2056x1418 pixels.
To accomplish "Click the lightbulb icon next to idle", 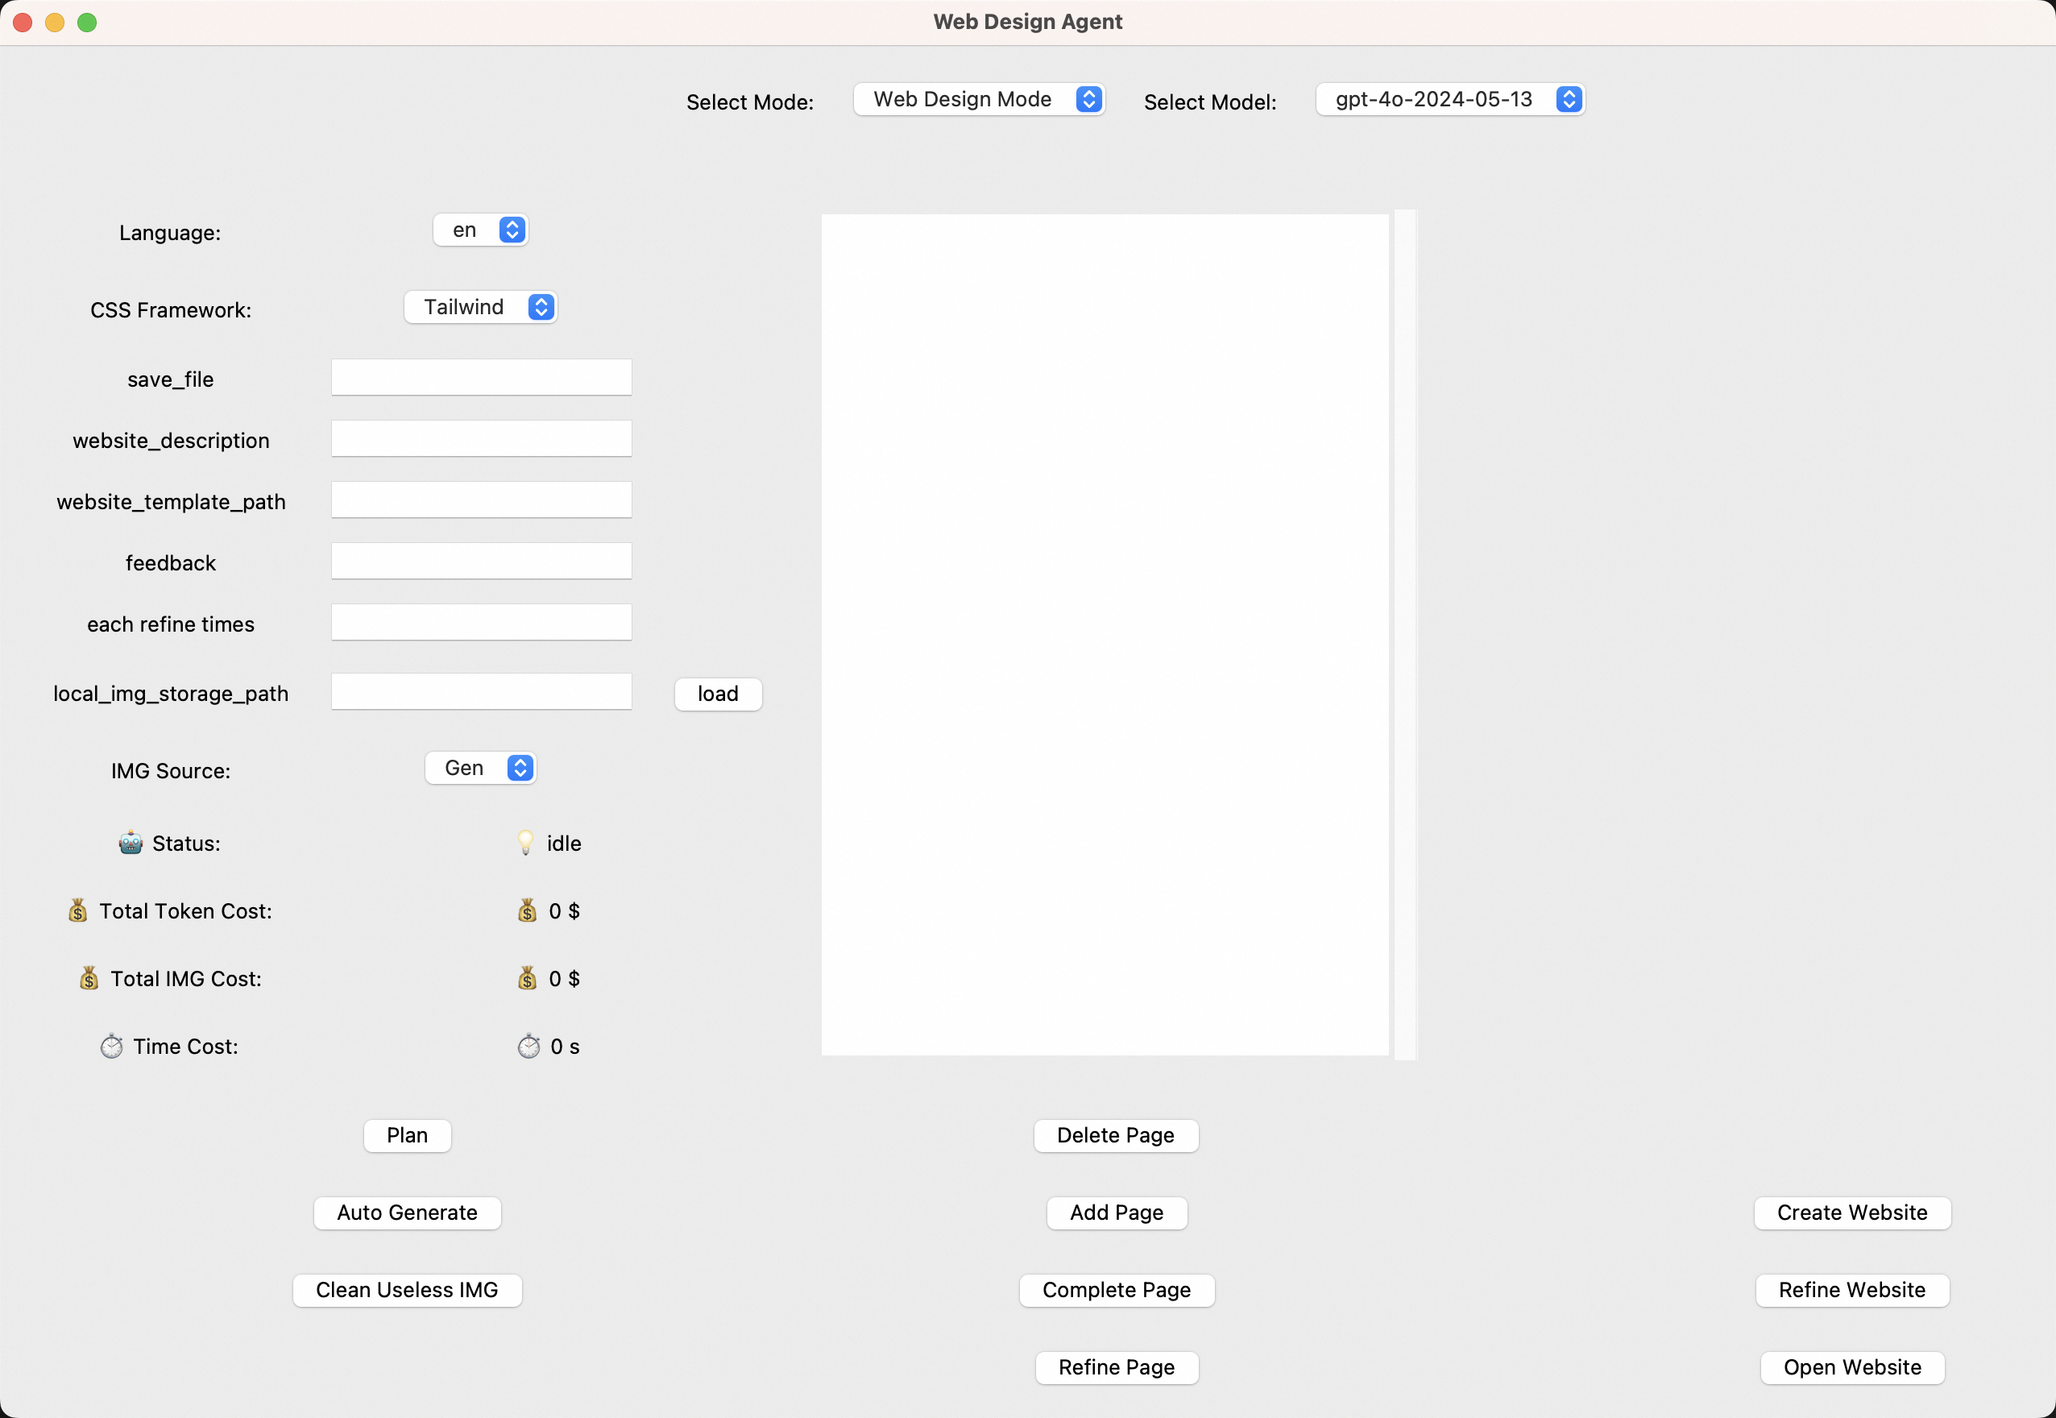I will tap(526, 842).
